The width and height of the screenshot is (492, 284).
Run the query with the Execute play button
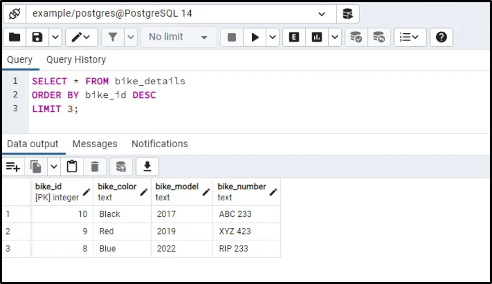click(x=255, y=37)
